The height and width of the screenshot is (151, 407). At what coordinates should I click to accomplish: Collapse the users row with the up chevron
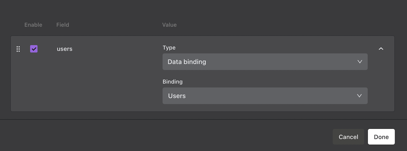click(381, 49)
